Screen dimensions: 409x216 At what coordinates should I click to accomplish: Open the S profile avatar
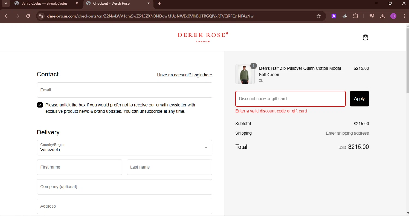point(393,16)
